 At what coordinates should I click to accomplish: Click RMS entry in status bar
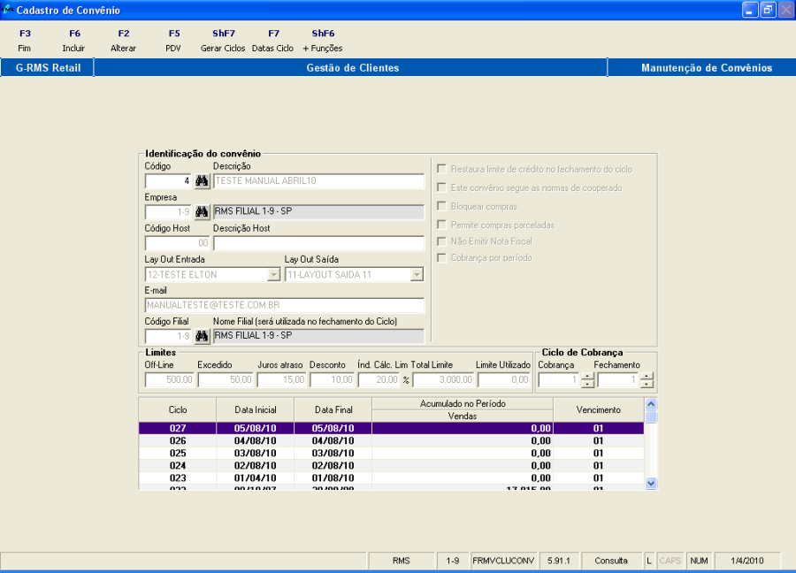(401, 561)
